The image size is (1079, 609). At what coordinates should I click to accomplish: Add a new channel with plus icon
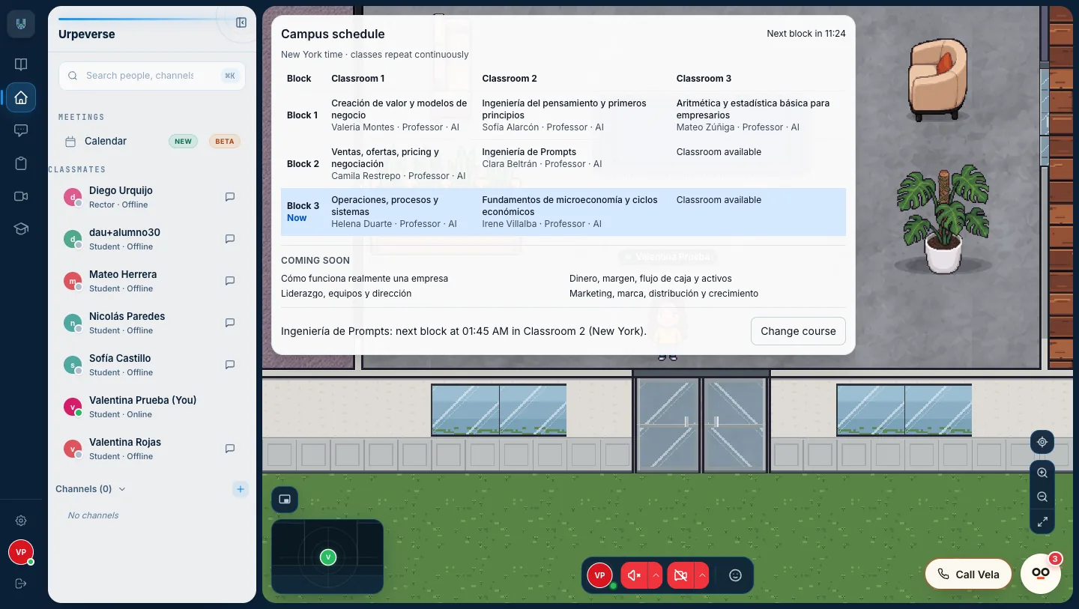pyautogui.click(x=240, y=489)
